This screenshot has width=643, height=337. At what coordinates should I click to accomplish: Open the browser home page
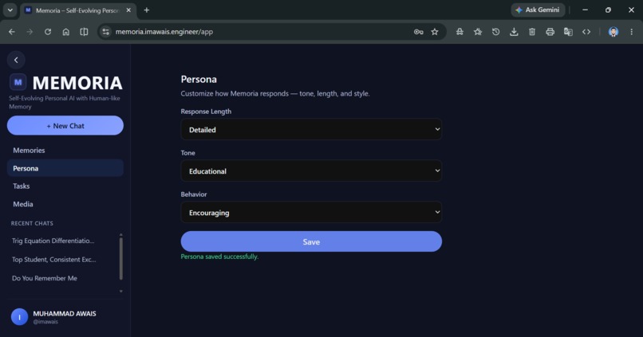(x=66, y=32)
